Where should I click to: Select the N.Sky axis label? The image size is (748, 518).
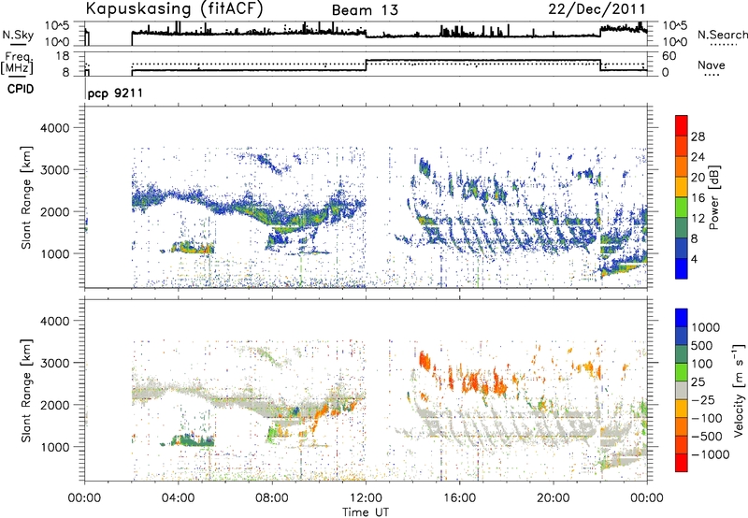pos(18,36)
